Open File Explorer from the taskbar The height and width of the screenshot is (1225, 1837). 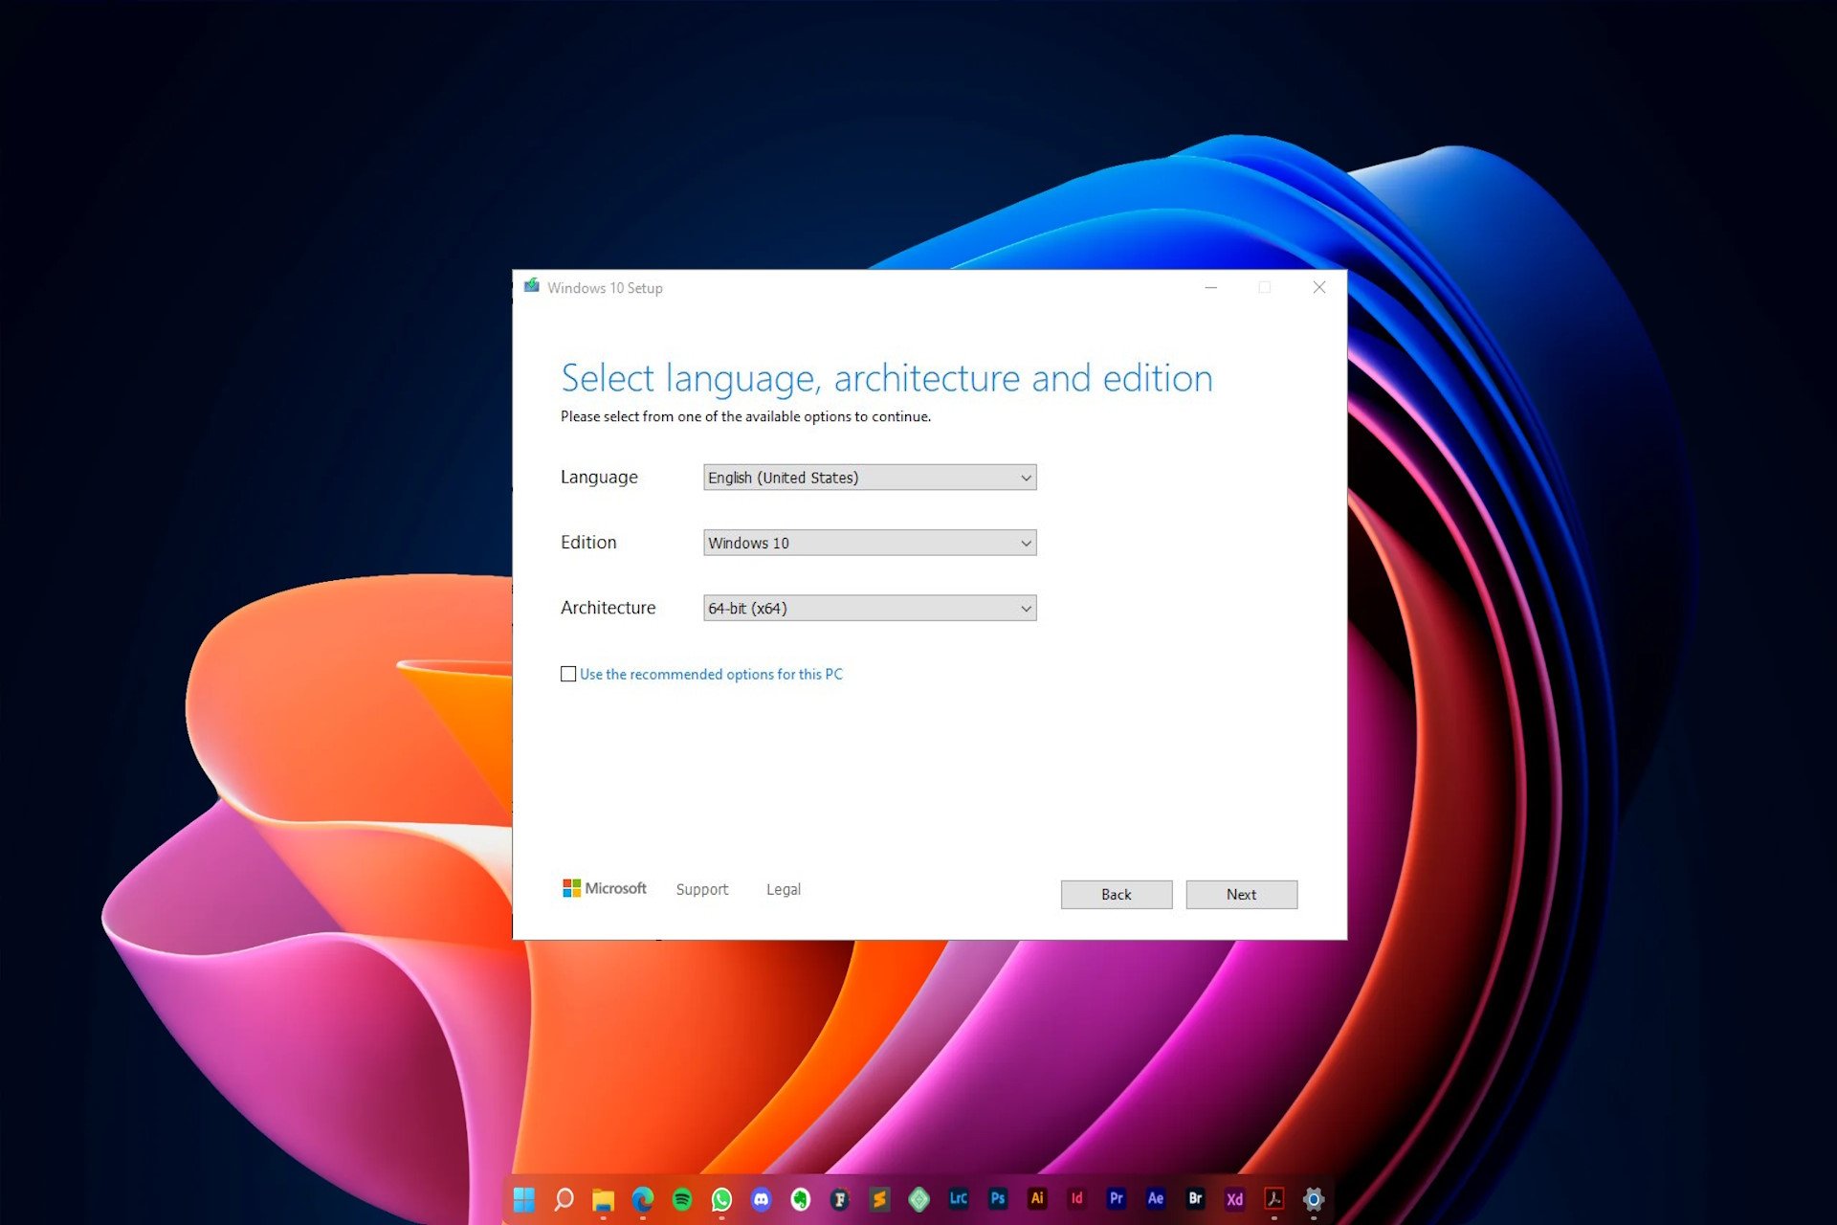coord(603,1198)
